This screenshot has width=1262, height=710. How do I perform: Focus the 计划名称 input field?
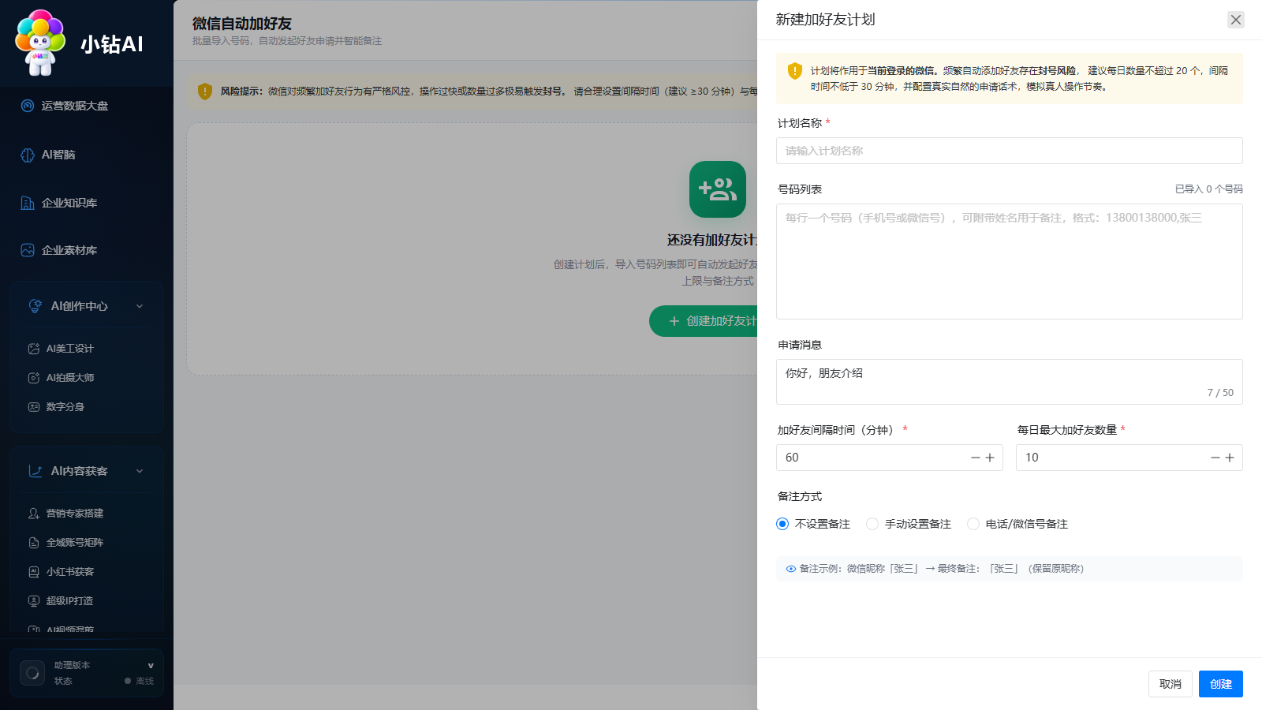point(1010,151)
